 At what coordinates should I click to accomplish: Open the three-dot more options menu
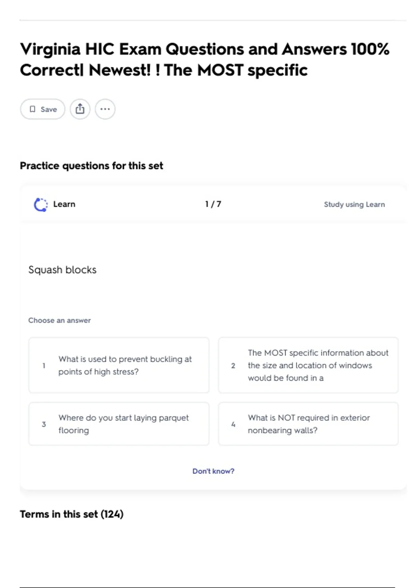tap(105, 109)
